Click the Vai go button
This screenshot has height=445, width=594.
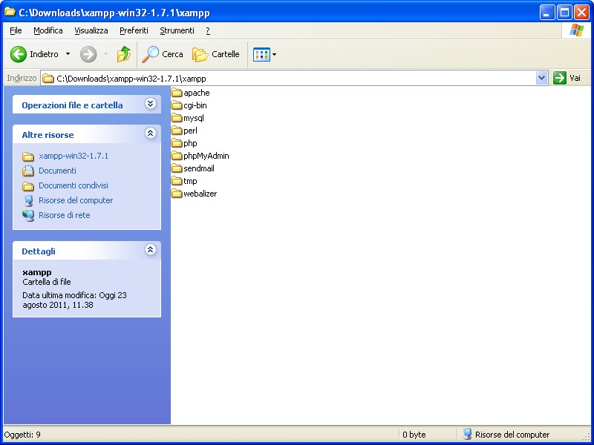(x=567, y=78)
